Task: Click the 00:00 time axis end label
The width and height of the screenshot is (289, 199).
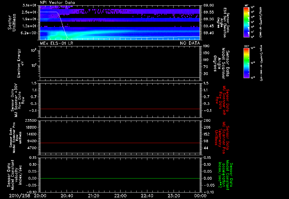Action: pos(200,196)
